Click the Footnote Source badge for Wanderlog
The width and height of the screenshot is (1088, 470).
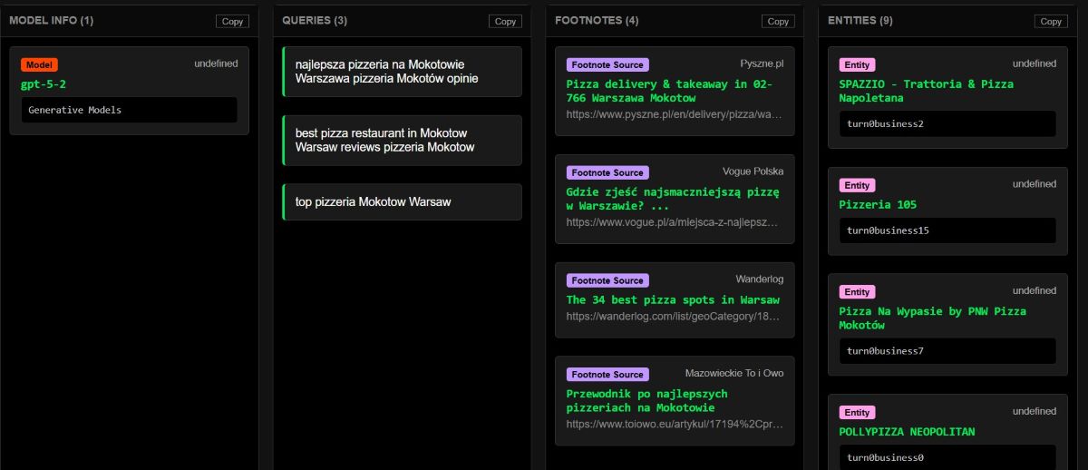pos(607,280)
